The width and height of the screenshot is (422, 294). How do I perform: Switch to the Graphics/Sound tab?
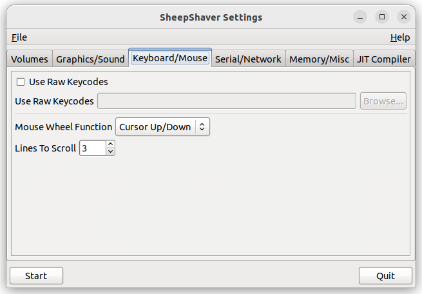[x=90, y=59]
